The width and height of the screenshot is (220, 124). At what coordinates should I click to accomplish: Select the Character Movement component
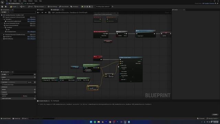coord(15,34)
